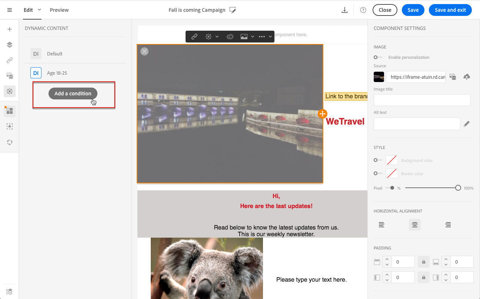Click the 'Please type your text here.' text
Image resolution: width=480 pixels, height=299 pixels.
click(311, 280)
